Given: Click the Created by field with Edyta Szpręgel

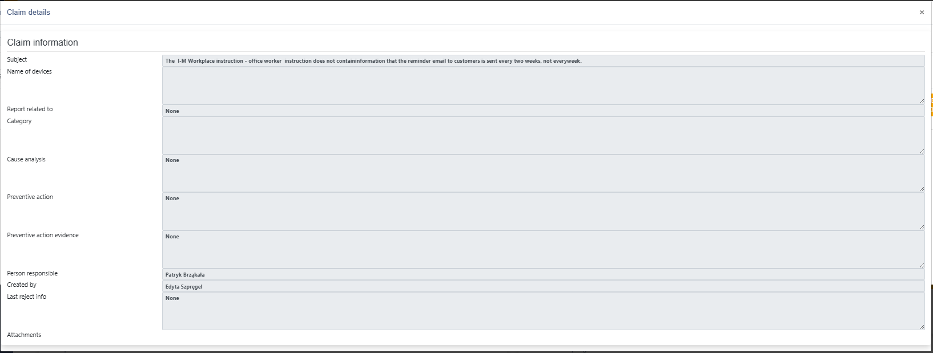Looking at the screenshot, I should (542, 286).
